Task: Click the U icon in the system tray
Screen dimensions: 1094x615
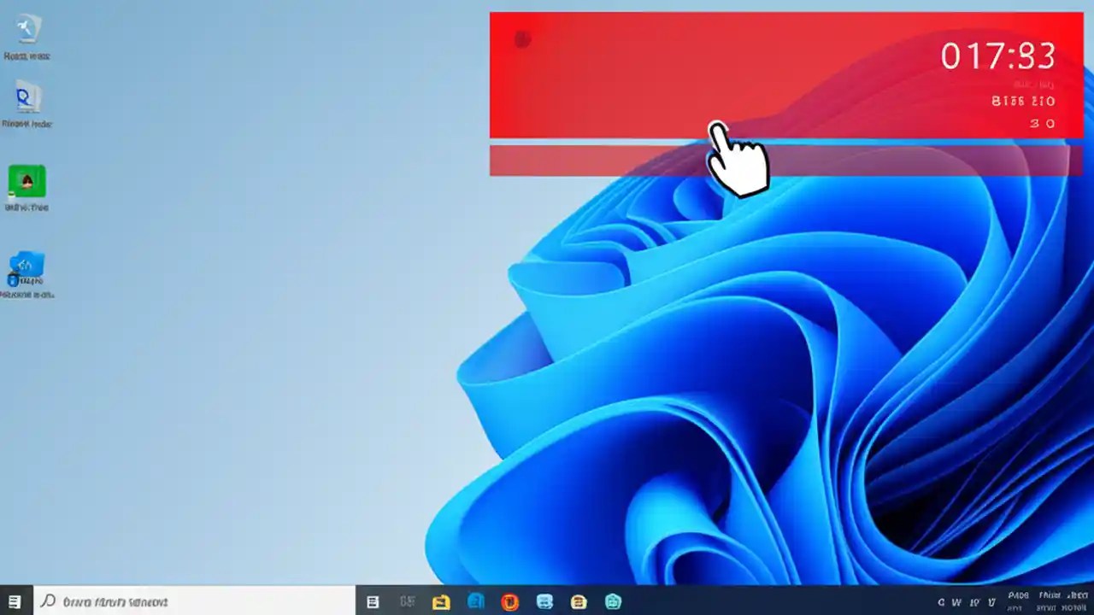Action: [991, 602]
